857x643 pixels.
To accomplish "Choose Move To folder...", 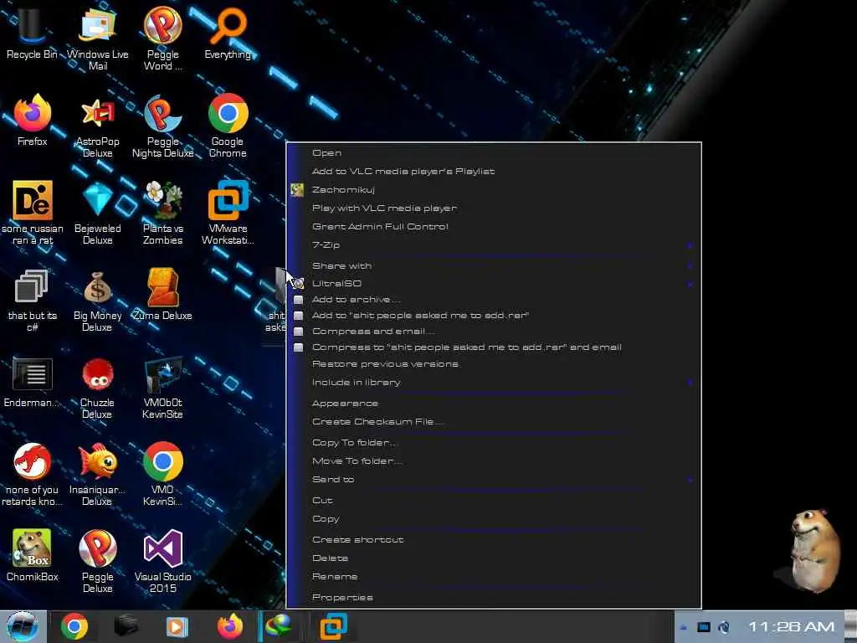I will 494,461.
